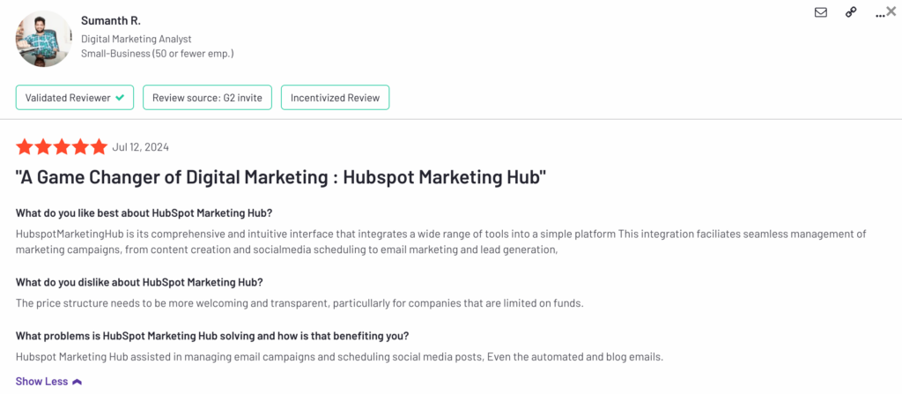The width and height of the screenshot is (902, 394).
Task: Click Small-Business company size text
Action: [157, 54]
